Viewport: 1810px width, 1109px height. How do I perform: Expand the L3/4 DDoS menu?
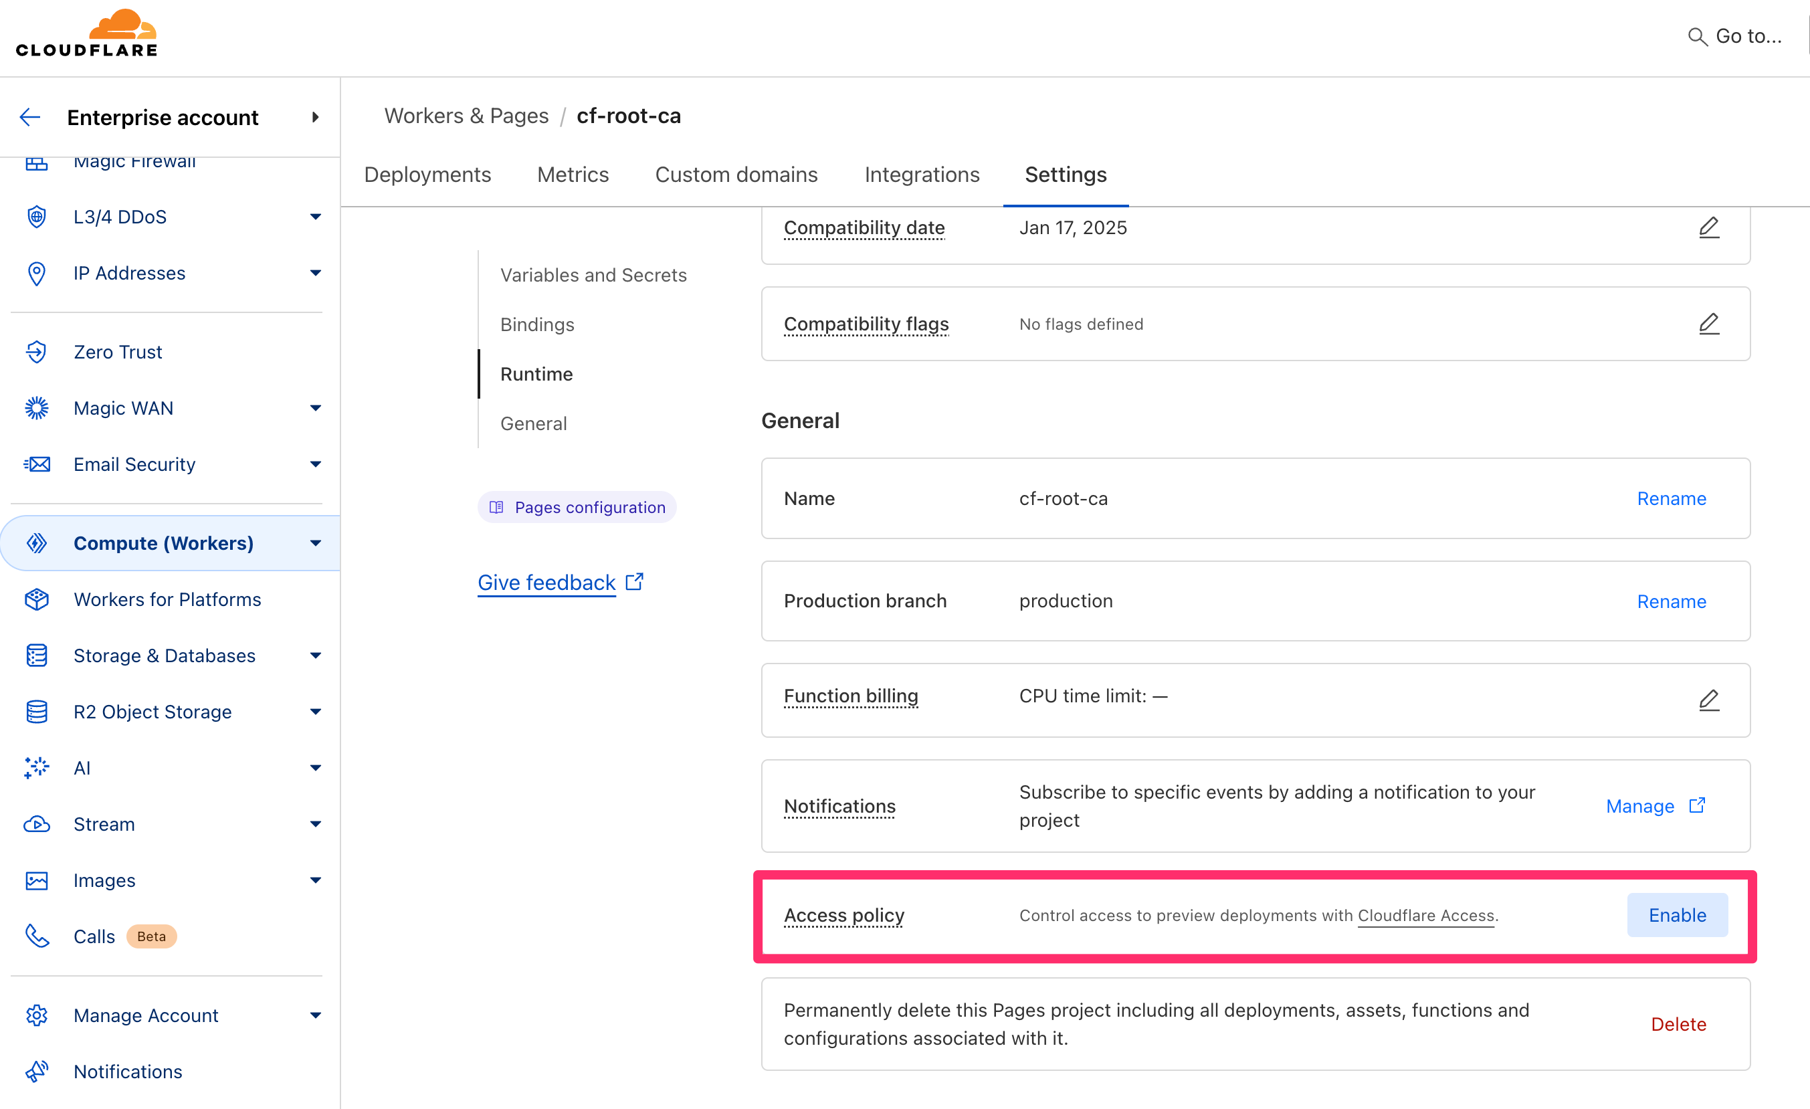tap(315, 217)
